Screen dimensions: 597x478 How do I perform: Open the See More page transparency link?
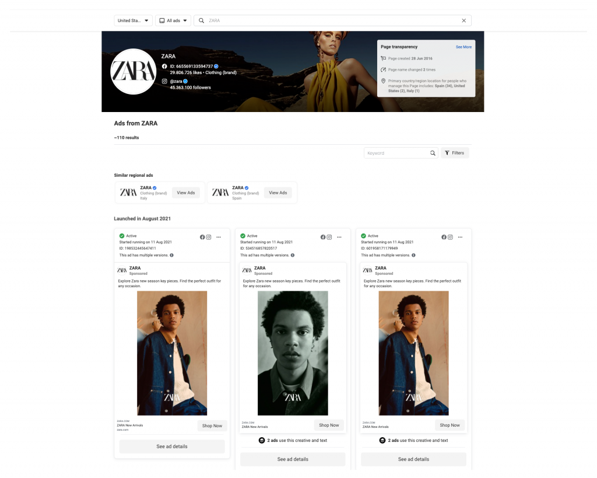click(x=463, y=47)
